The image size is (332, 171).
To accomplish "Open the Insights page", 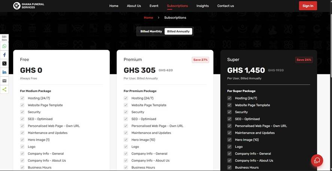I will 202,6.
